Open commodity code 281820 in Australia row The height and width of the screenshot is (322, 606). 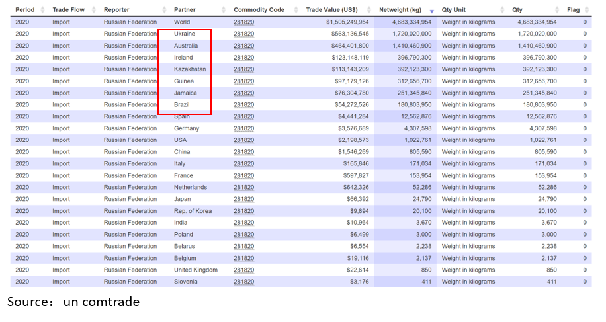click(244, 46)
